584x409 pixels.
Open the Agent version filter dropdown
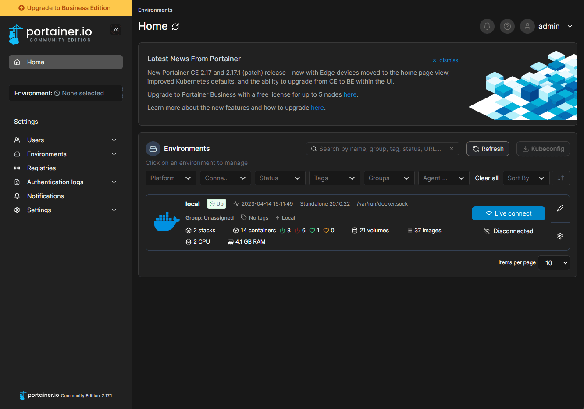[444, 178]
